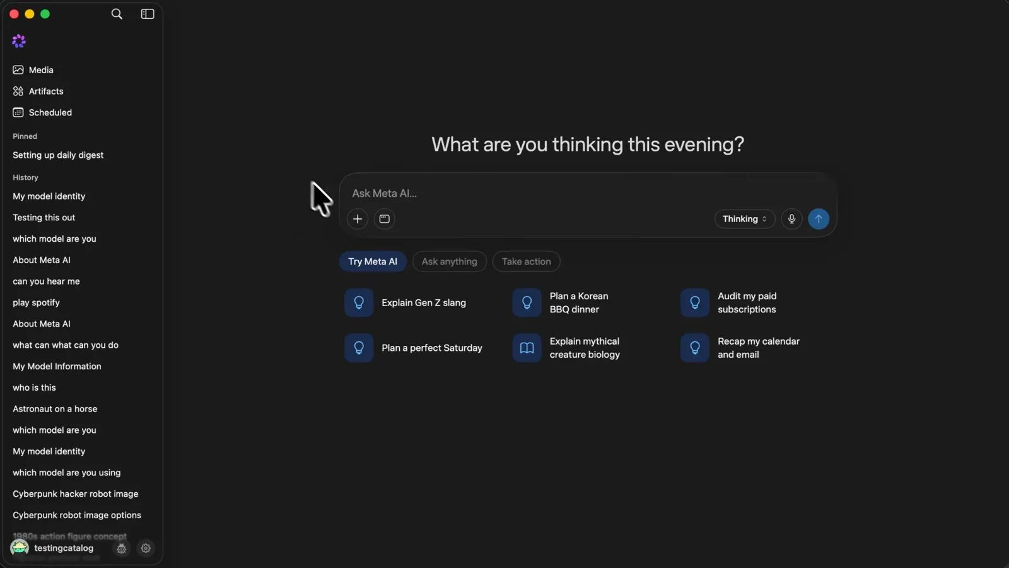The image size is (1009, 568).
Task: Open the Thinking mode dropdown
Action: pyautogui.click(x=745, y=219)
